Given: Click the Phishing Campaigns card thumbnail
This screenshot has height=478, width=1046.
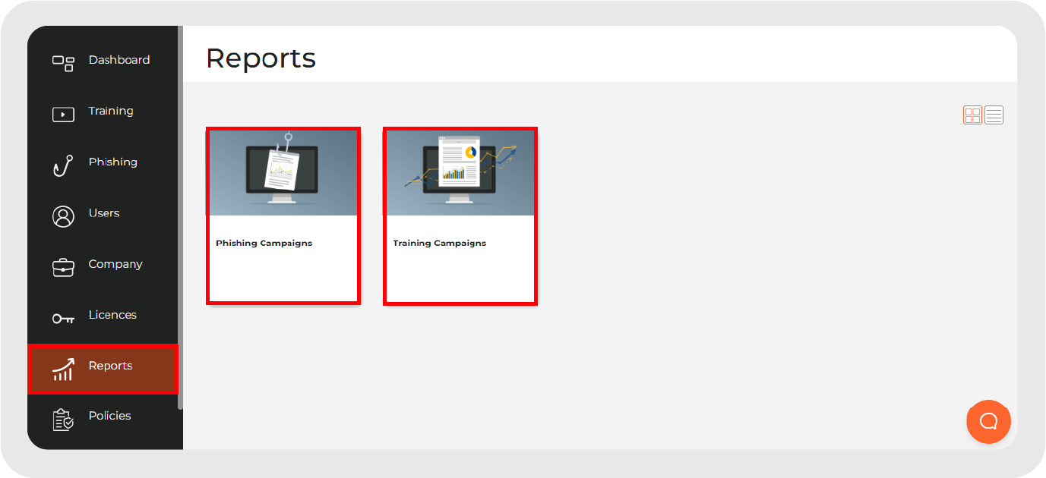Looking at the screenshot, I should point(283,172).
